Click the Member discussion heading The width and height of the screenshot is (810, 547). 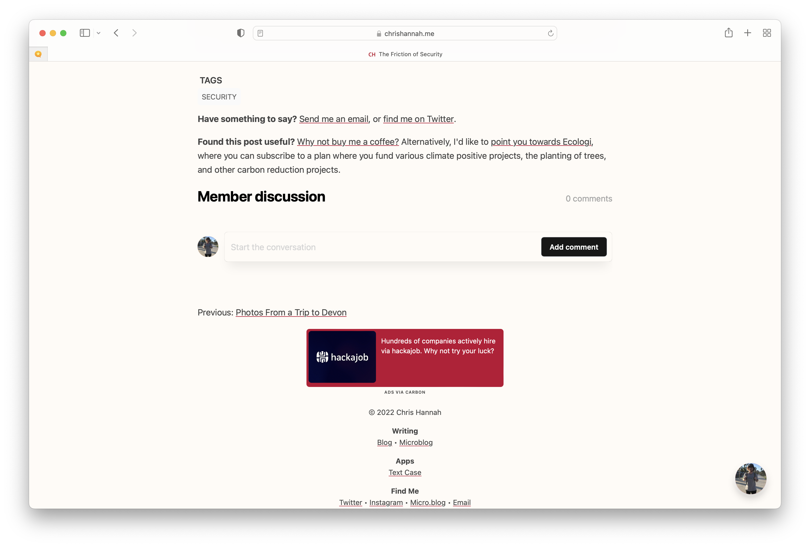click(x=261, y=197)
